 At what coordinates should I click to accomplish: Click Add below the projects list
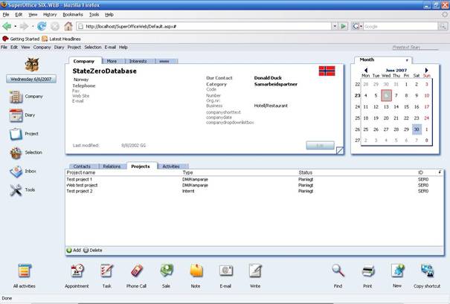pos(74,250)
